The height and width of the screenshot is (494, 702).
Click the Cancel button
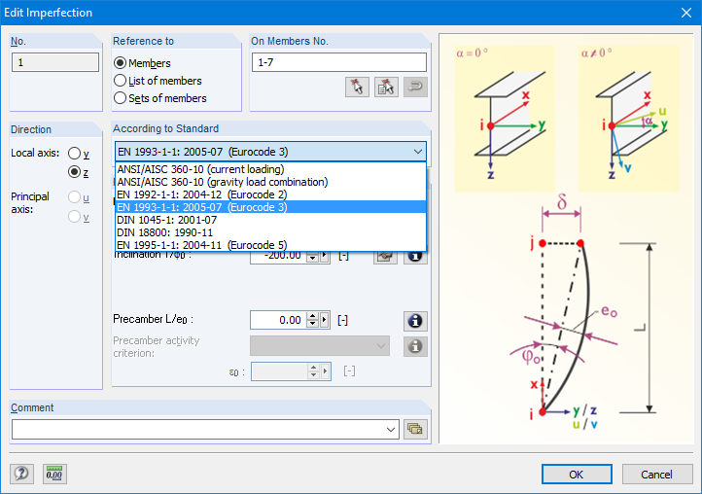tap(656, 475)
